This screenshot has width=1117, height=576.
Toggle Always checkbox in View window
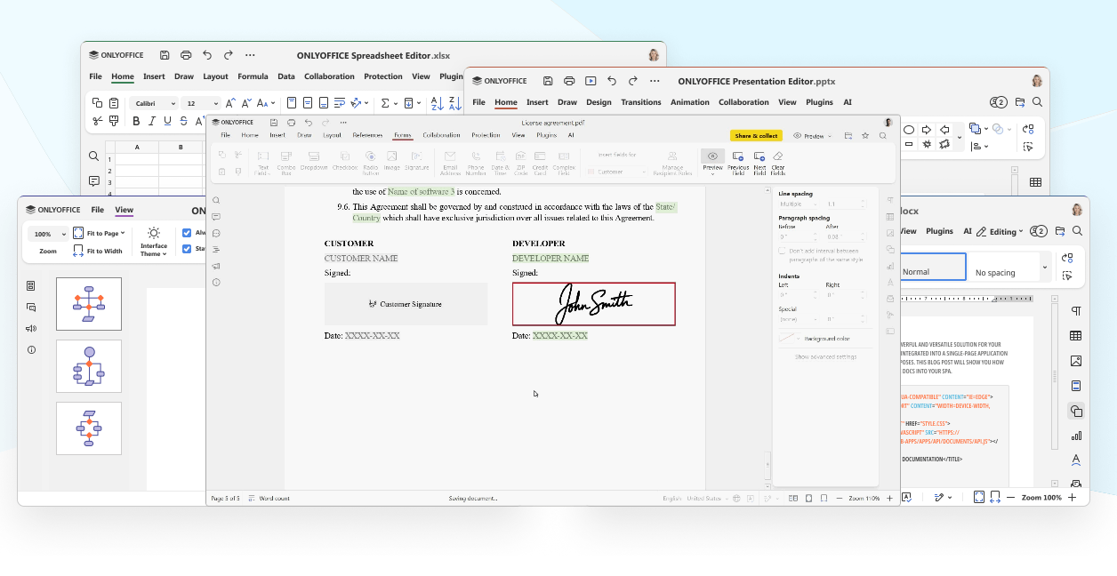tap(187, 233)
